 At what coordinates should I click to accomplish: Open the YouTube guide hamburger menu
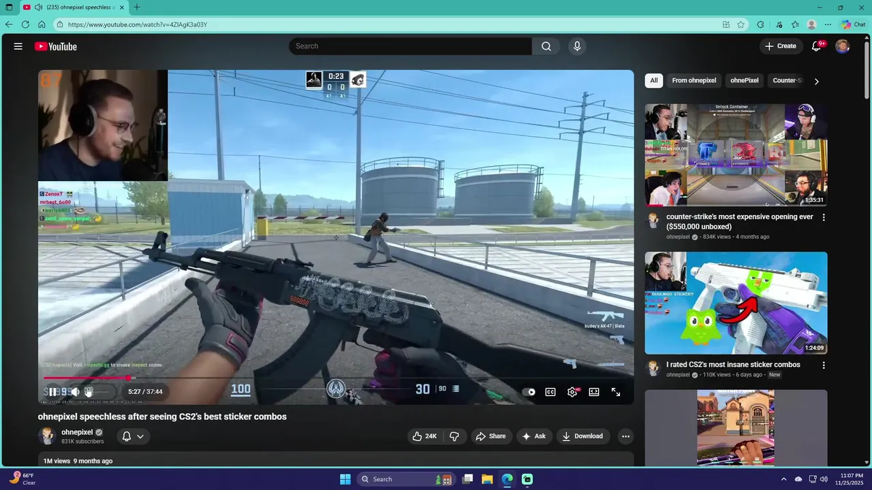pos(18,46)
